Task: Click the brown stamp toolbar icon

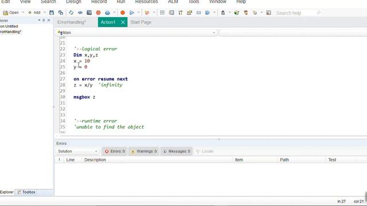Action: [x=246, y=13]
